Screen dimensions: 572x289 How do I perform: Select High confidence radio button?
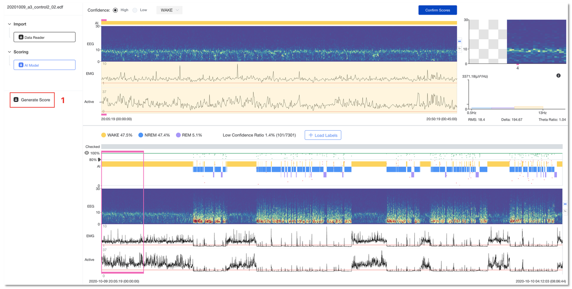pyautogui.click(x=116, y=10)
